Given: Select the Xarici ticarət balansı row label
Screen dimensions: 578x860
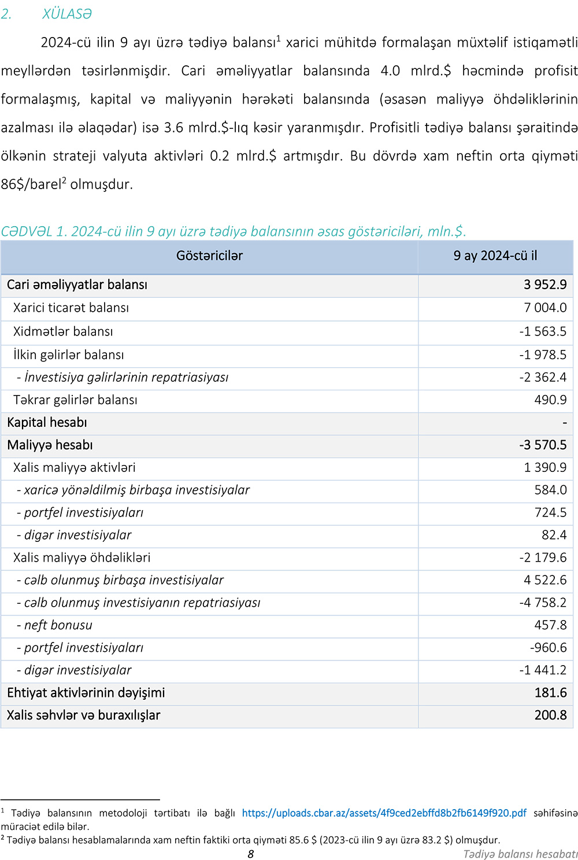Looking at the screenshot, I should 71,308.
